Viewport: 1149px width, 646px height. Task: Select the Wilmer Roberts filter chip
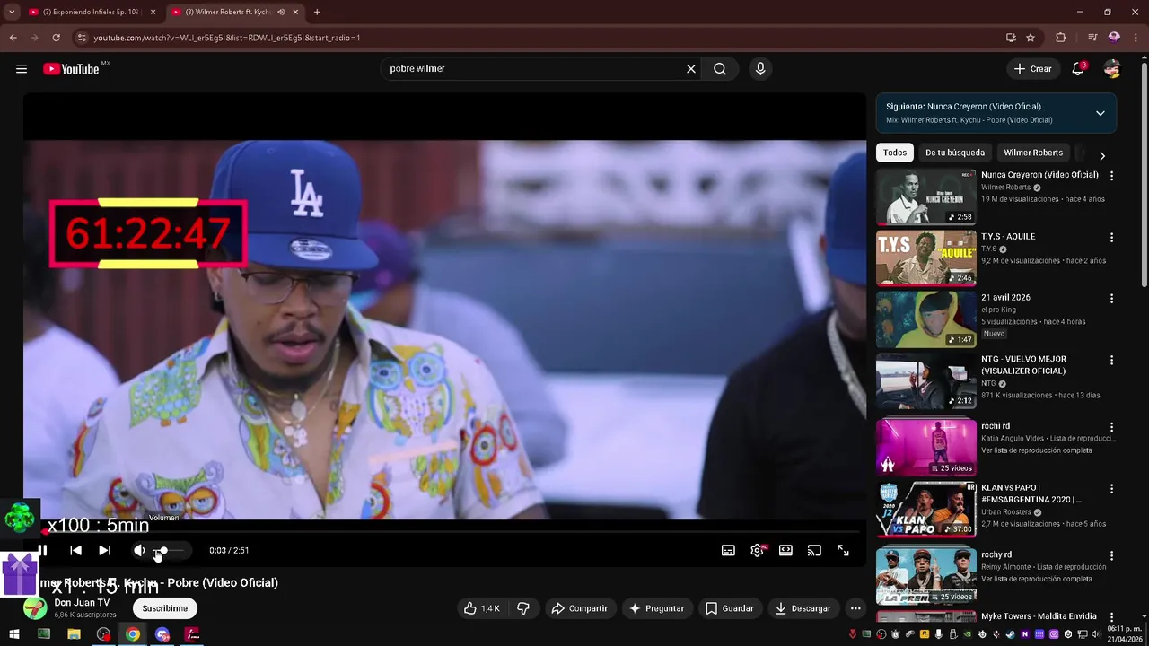1033,153
